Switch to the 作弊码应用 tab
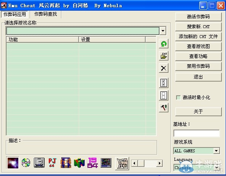226x176 pixels. point(15,14)
